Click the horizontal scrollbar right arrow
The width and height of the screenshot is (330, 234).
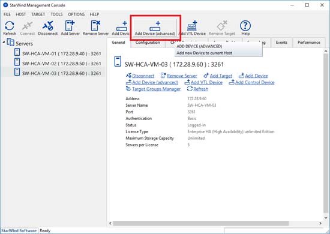[320, 223]
